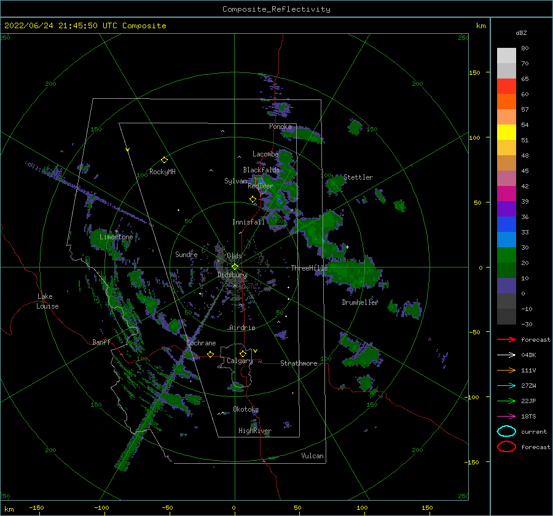Viewport: 553px width, 516px height.
Task: Click the Composite_Reflectivity title text
Action: click(276, 9)
